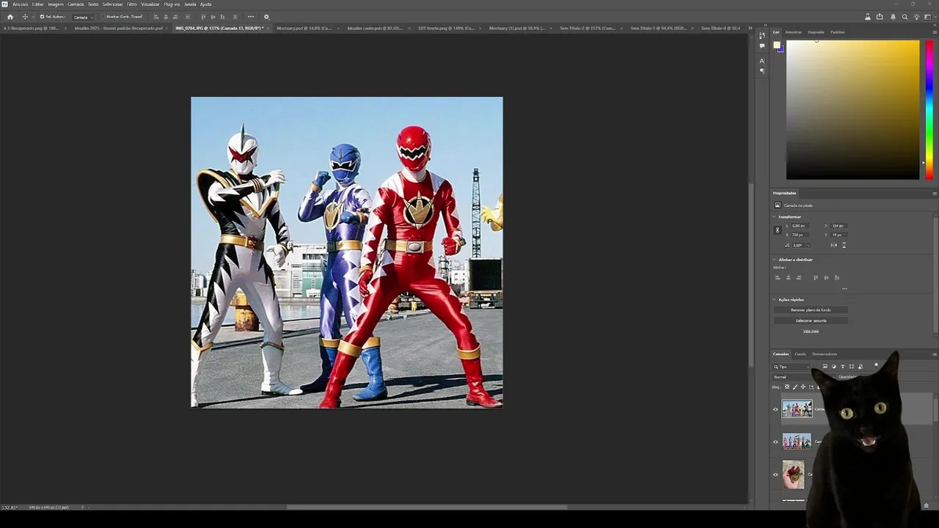Collapse the Alinhar e distribuir section
Viewport: 939px width, 528px height.
[774, 260]
